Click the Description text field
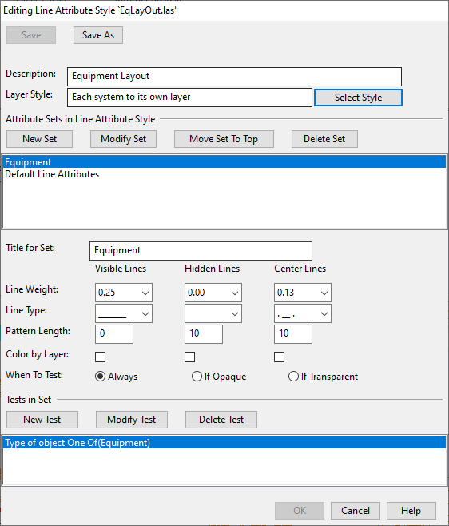The width and height of the screenshot is (449, 526). click(234, 77)
